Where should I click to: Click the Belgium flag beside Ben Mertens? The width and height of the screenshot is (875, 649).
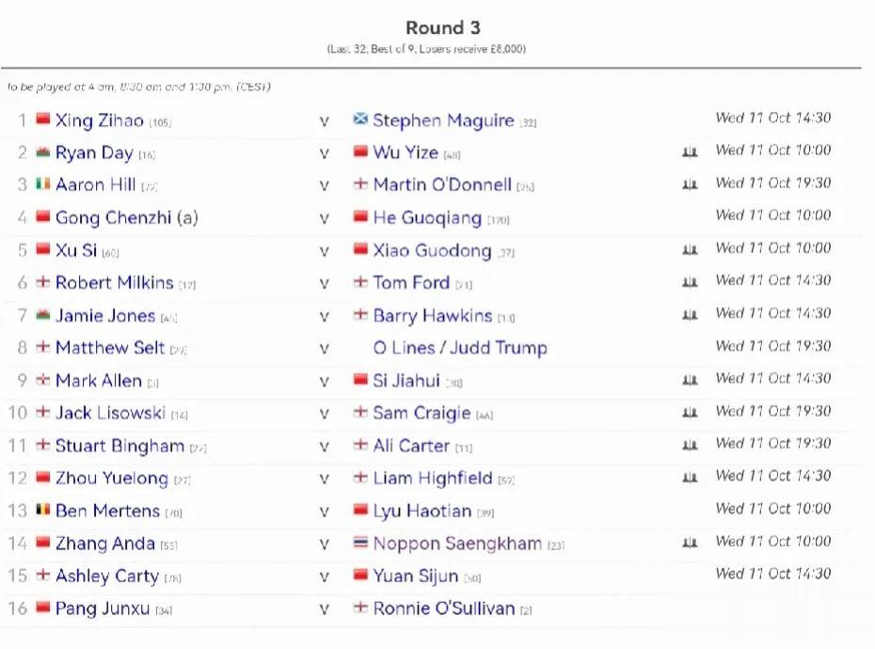pyautogui.click(x=43, y=510)
